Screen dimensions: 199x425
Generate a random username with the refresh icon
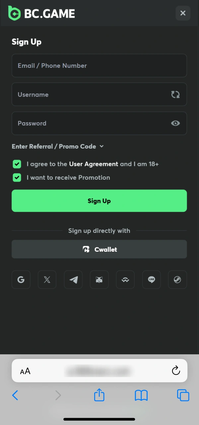pos(175,94)
